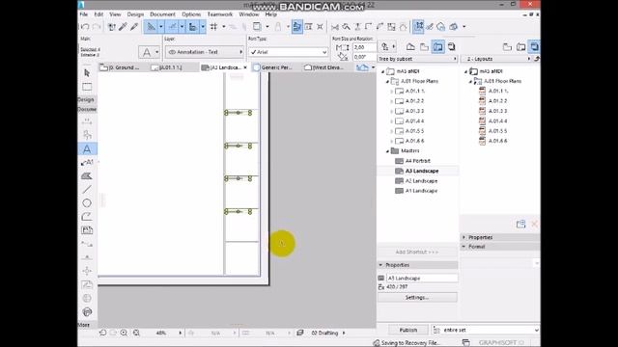Open the Annotation - Text layer dropdown
Image resolution: width=618 pixels, height=347 pixels.
click(205, 52)
